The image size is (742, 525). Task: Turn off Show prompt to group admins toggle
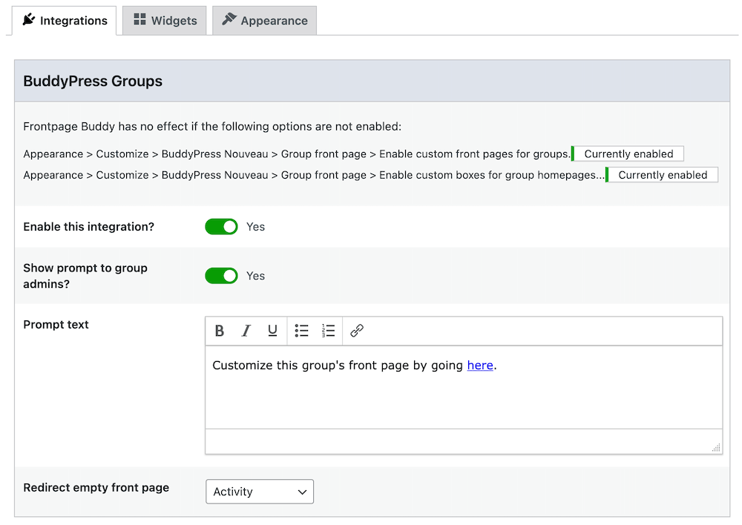tap(221, 276)
